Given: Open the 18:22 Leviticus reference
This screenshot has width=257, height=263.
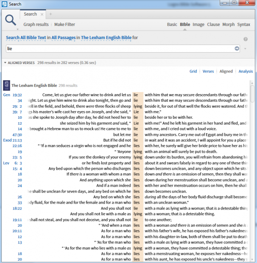Looking at the screenshot, I should (x=17, y=208).
